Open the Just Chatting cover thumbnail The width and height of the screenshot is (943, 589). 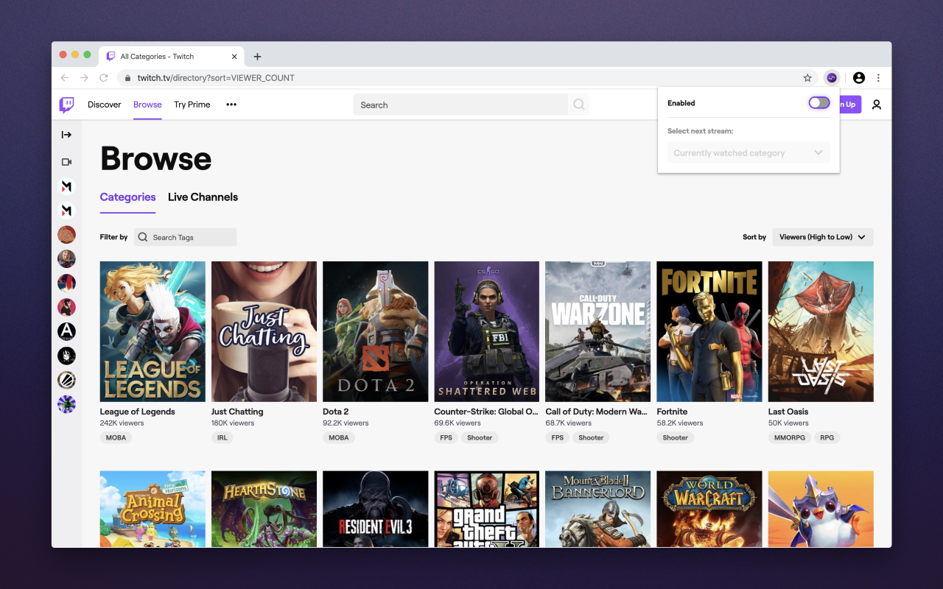(x=264, y=331)
